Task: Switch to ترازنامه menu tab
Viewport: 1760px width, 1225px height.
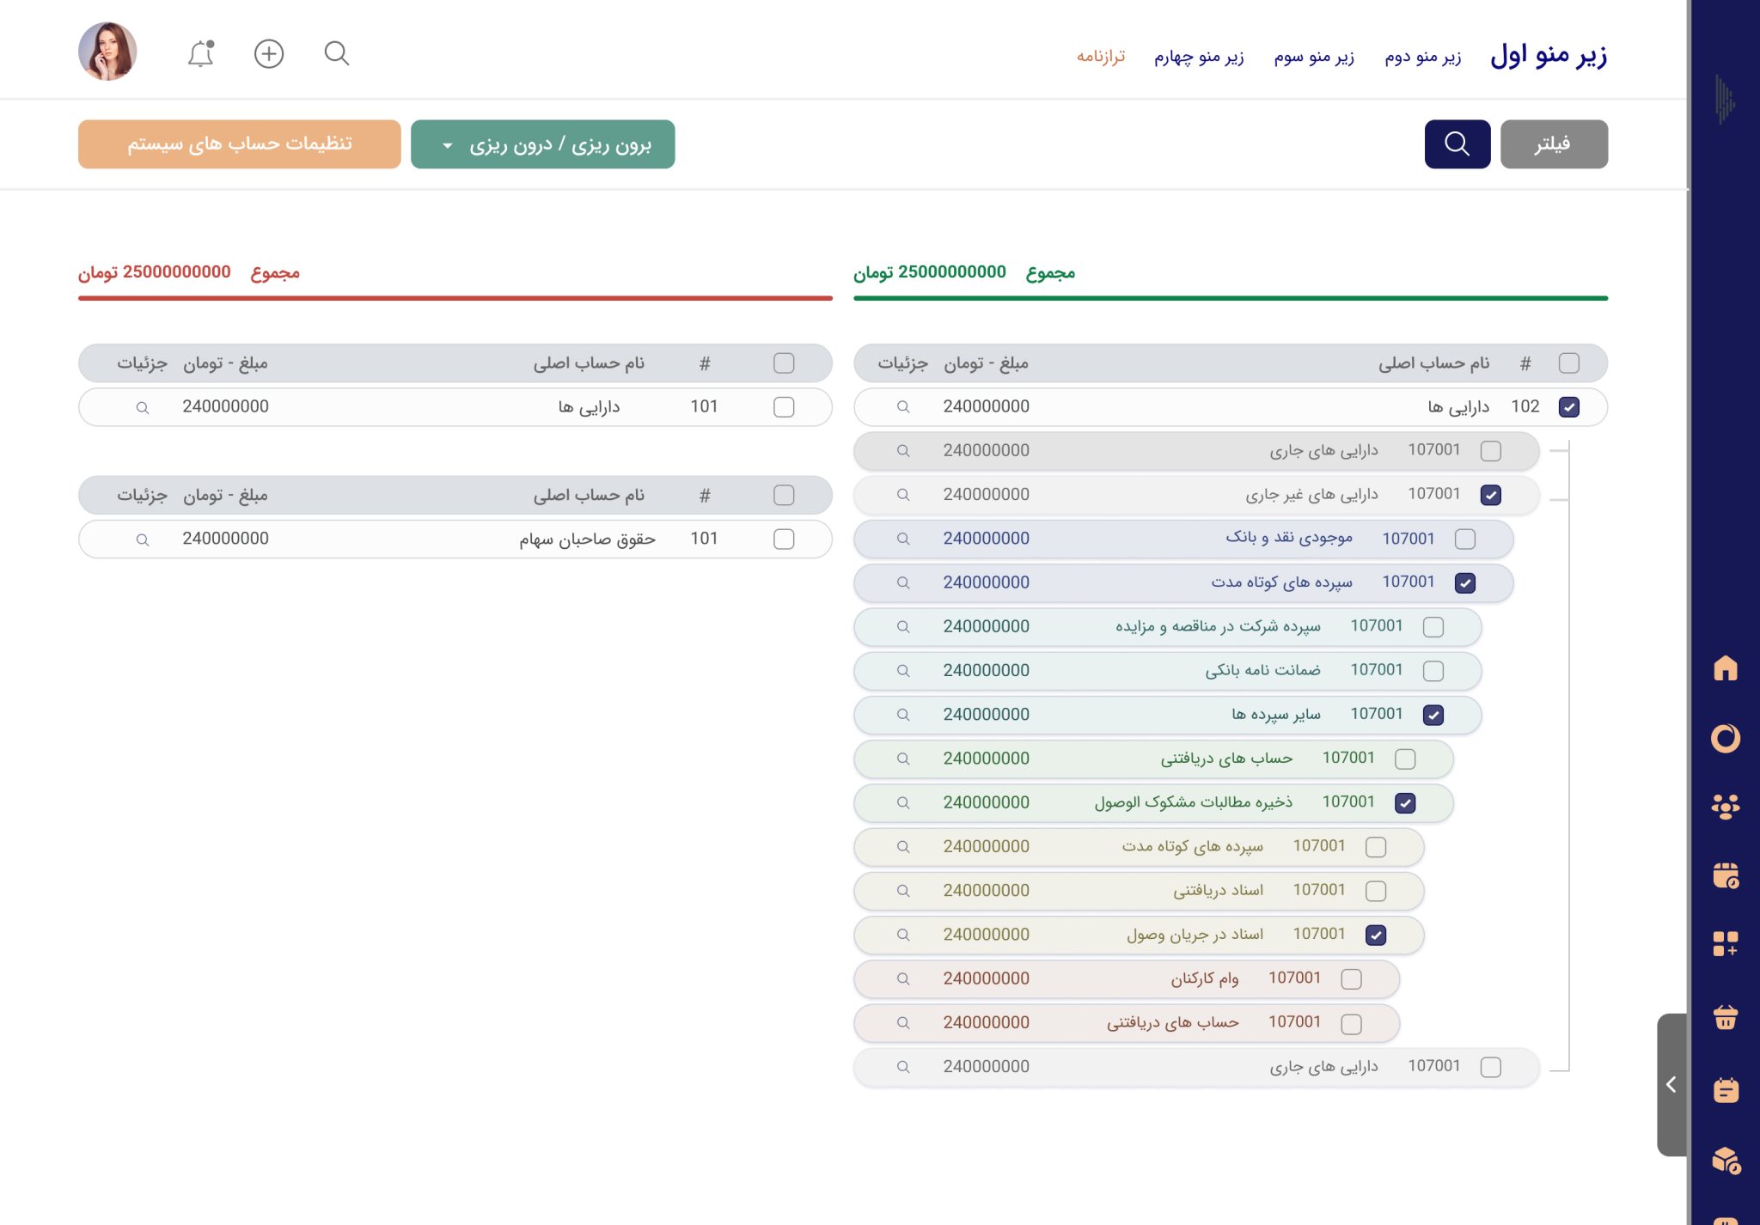Action: coord(1100,57)
